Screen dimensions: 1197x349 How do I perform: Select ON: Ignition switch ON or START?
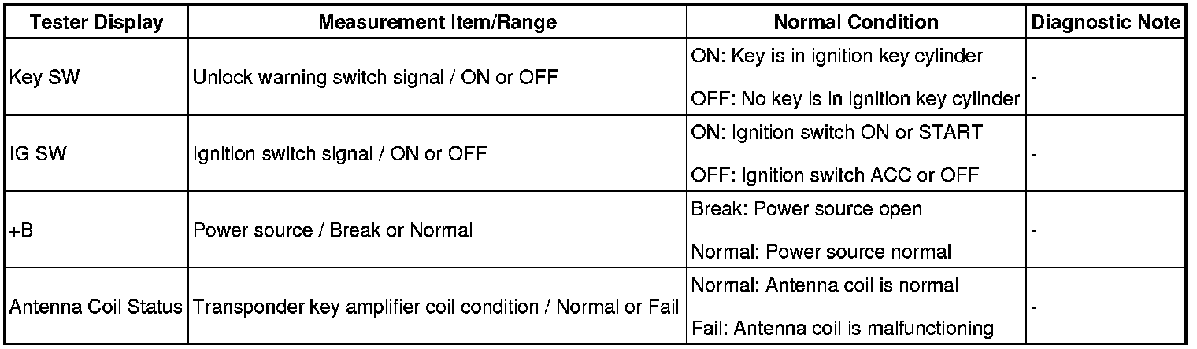[x=836, y=133]
